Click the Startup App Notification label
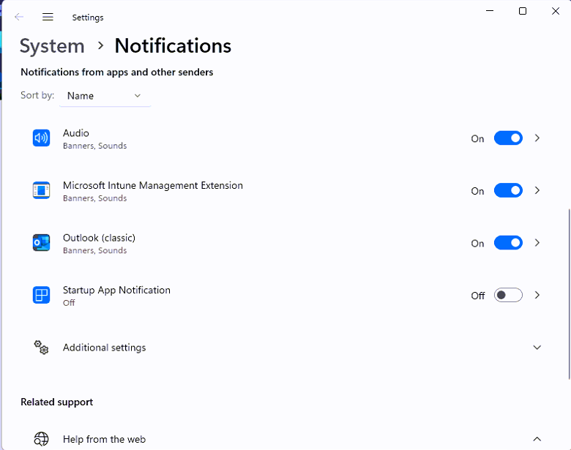571x450 pixels. (116, 290)
